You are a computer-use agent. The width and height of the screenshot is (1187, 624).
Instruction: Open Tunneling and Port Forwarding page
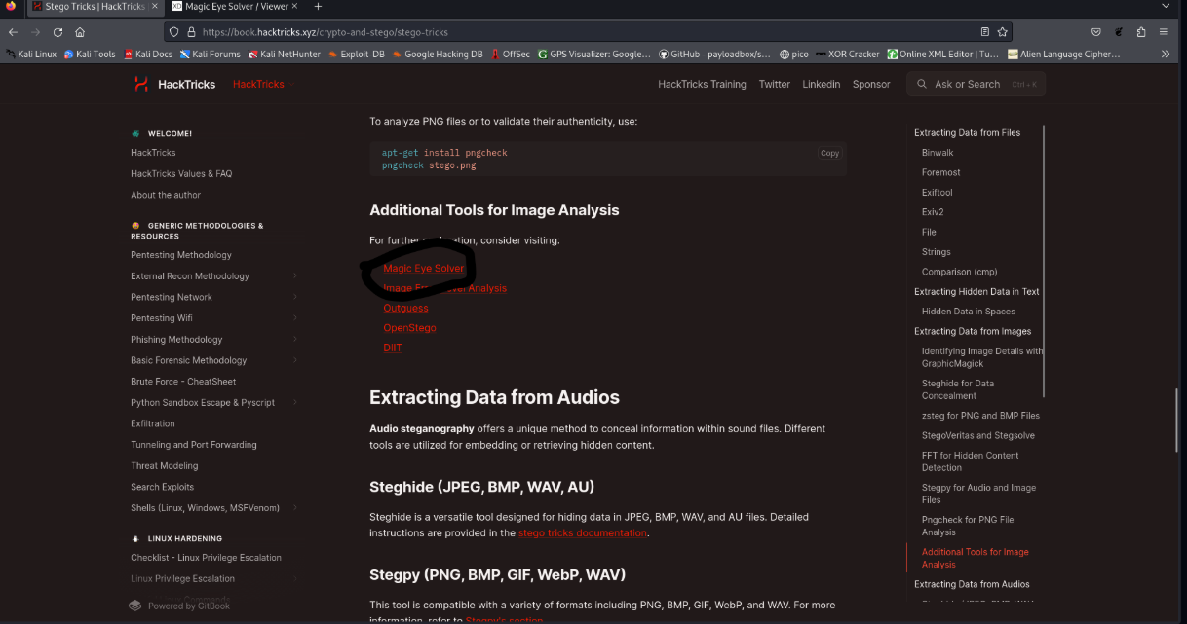click(194, 445)
